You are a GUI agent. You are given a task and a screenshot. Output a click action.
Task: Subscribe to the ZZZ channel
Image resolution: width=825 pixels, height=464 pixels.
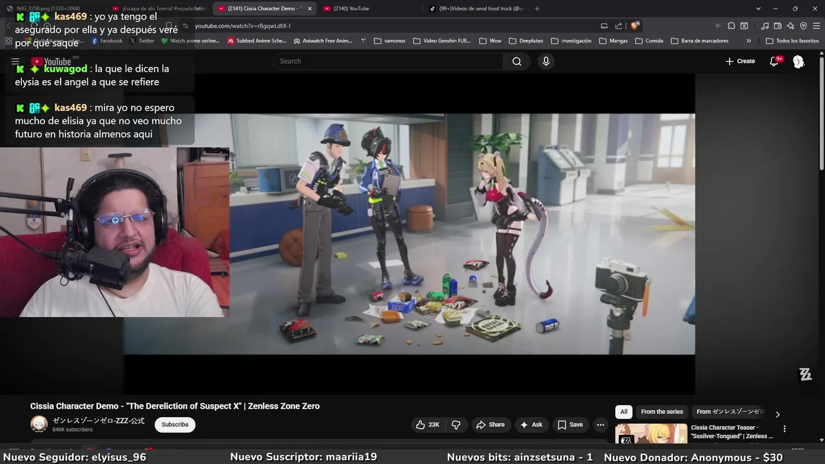[175, 425]
